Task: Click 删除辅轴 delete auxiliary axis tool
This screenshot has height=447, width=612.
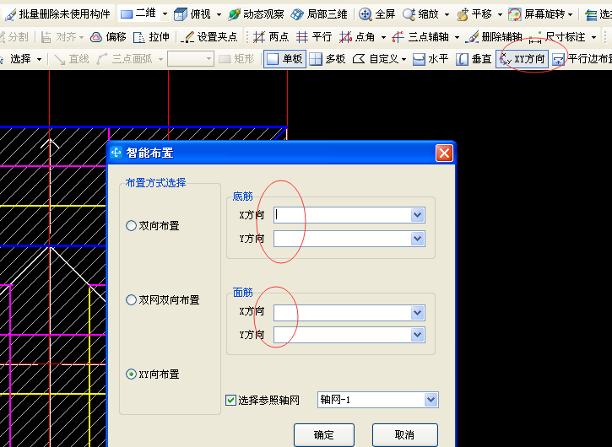Action: (x=494, y=37)
